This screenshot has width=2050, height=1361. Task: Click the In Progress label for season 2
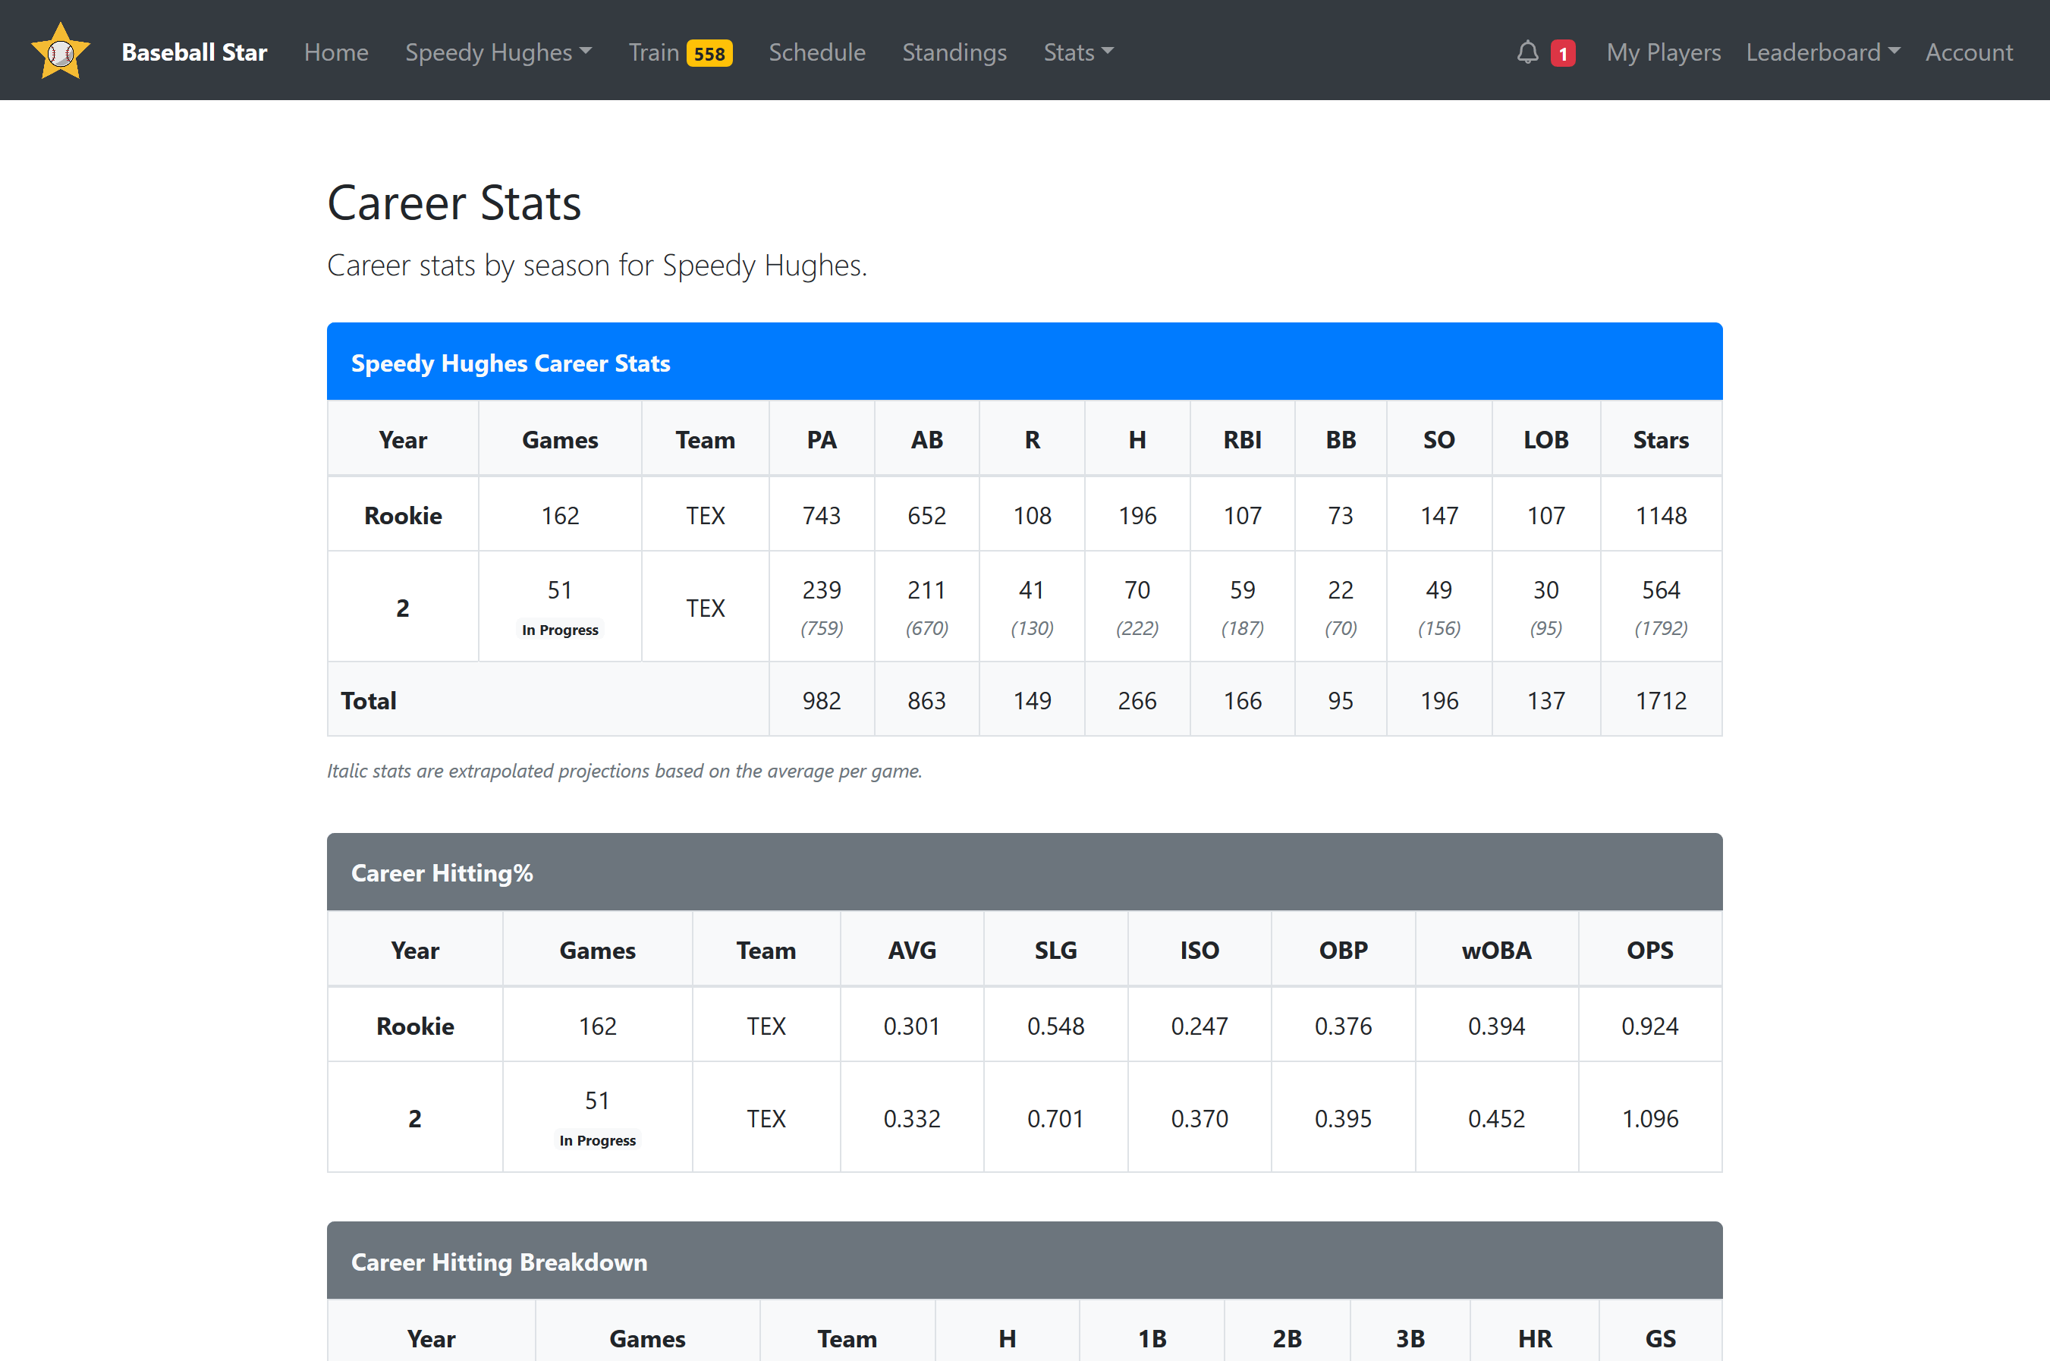pos(560,629)
